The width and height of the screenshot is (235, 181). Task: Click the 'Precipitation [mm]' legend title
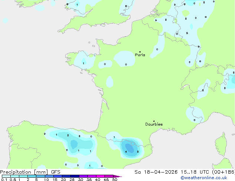24,172
